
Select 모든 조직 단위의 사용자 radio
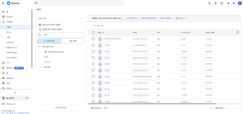click(40, 25)
